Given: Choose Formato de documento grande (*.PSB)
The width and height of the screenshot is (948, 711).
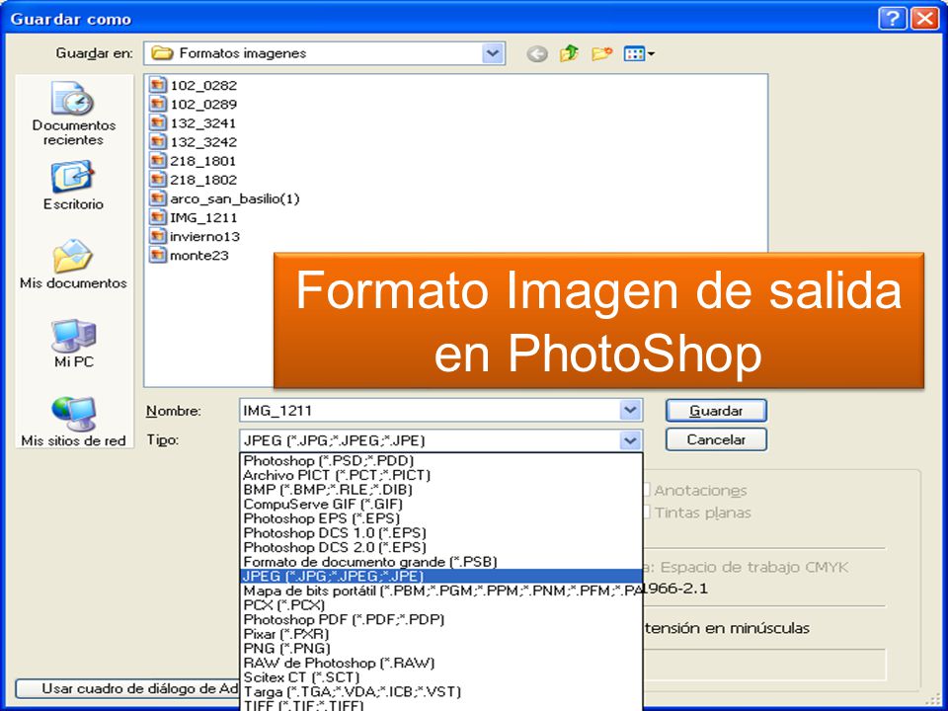Looking at the screenshot, I should click(441, 562).
